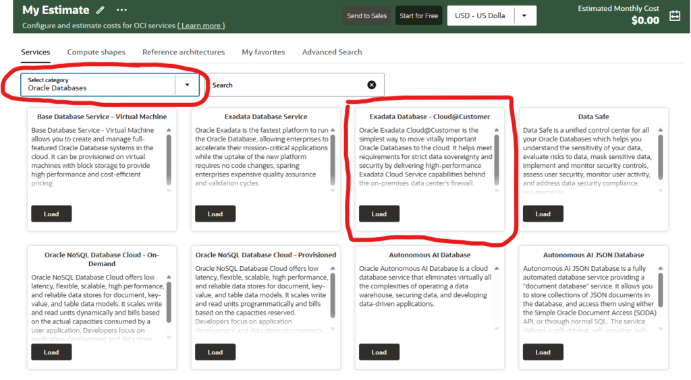Click scroll-up arrow in Autonomous AI JSON Database card
Image resolution: width=691 pixels, height=380 pixels.
[661, 268]
